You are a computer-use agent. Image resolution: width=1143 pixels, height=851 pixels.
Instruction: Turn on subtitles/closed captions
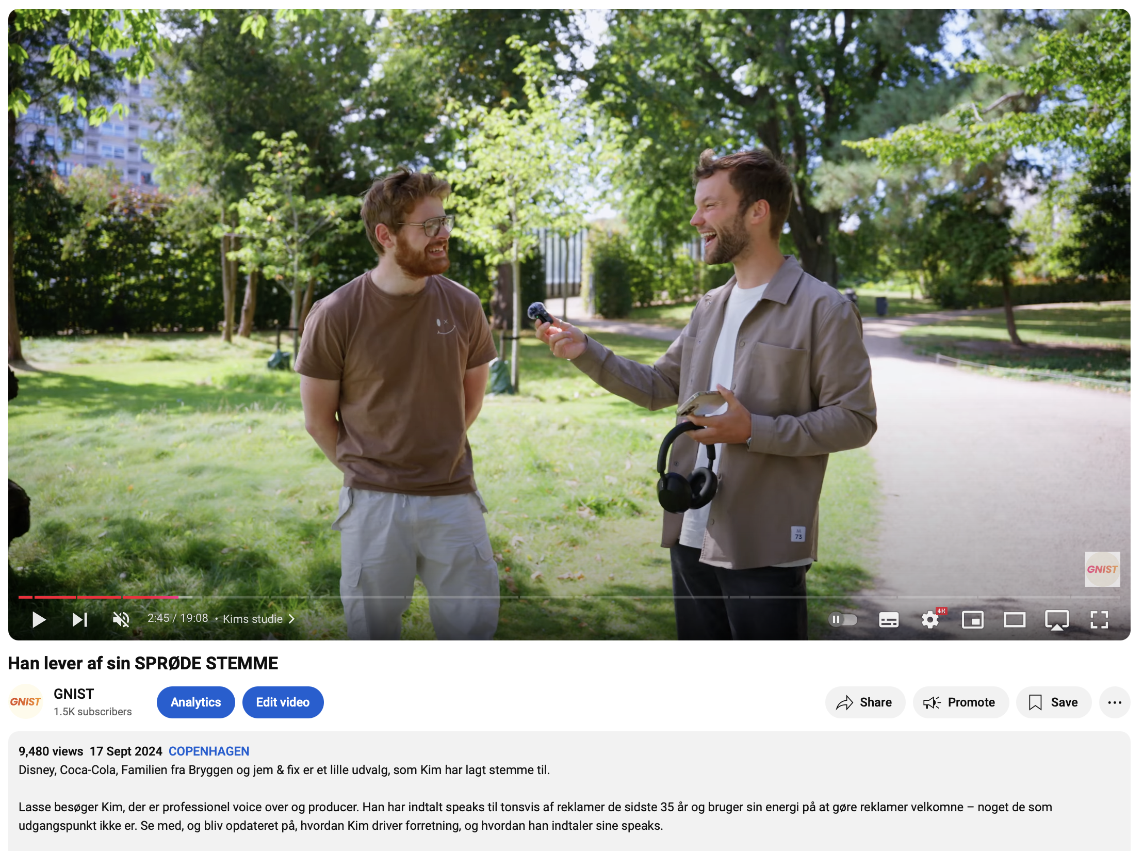(x=889, y=620)
